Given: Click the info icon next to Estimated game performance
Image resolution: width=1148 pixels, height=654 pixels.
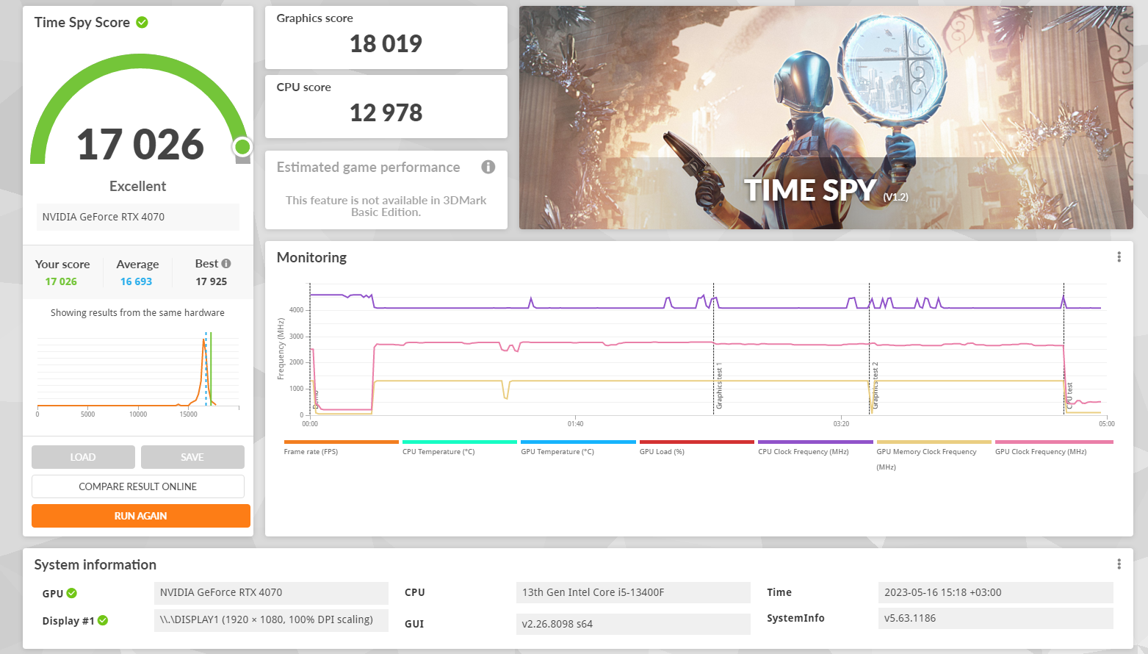Looking at the screenshot, I should pos(488,167).
